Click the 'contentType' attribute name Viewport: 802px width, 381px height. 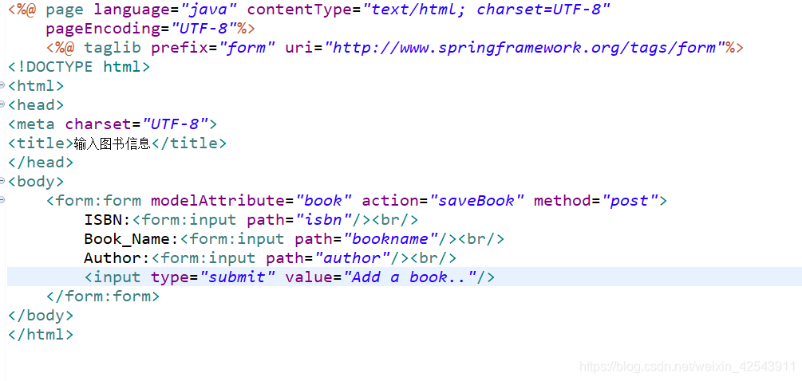coord(300,10)
